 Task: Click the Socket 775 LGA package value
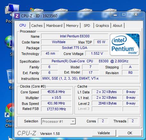[74, 48]
